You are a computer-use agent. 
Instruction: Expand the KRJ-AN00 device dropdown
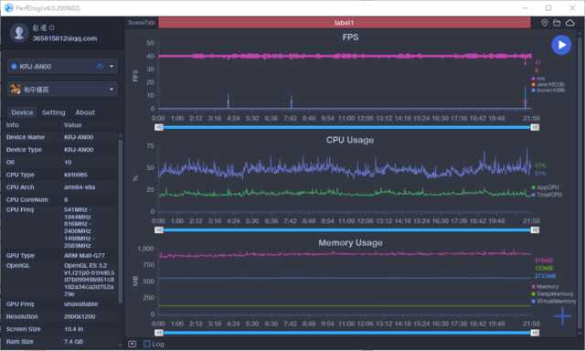(112, 67)
